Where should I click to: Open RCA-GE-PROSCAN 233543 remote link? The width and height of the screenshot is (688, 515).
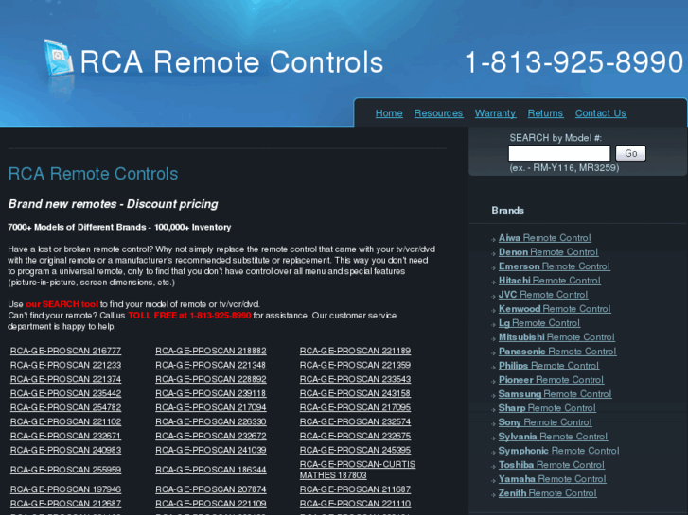pyautogui.click(x=356, y=379)
